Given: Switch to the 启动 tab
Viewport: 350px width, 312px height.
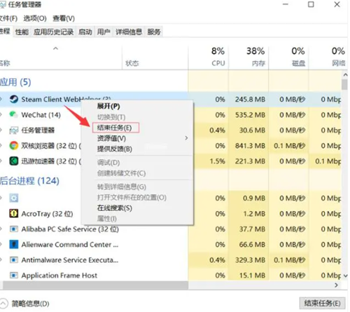Looking at the screenshot, I should point(85,32).
